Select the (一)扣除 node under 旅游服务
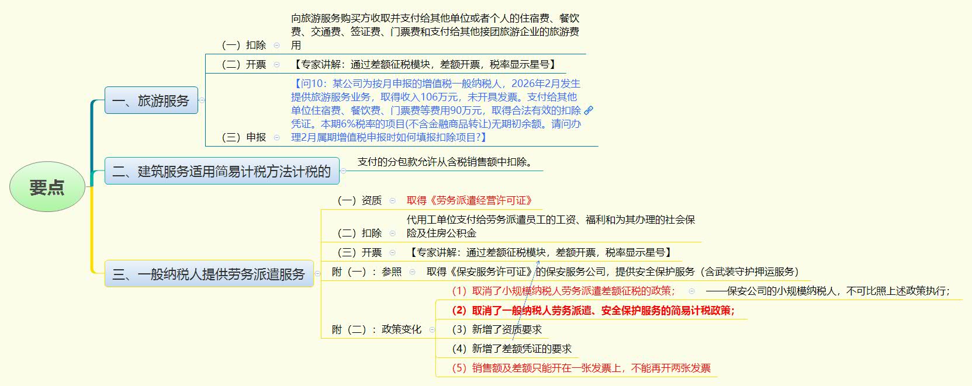This screenshot has width=972, height=386. [x=244, y=45]
